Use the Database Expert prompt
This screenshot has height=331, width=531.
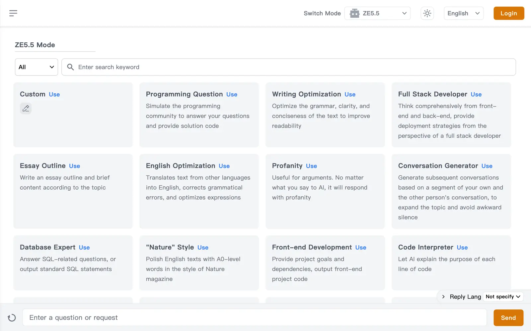pos(84,247)
